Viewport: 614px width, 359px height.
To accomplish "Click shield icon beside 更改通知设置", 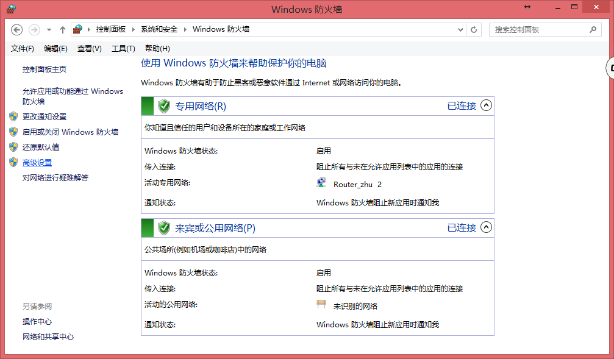I will 13,116.
